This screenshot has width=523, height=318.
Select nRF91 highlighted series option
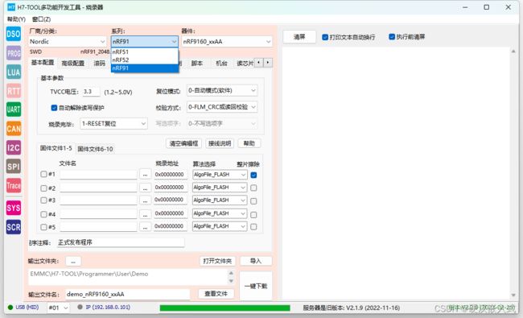[x=144, y=68]
